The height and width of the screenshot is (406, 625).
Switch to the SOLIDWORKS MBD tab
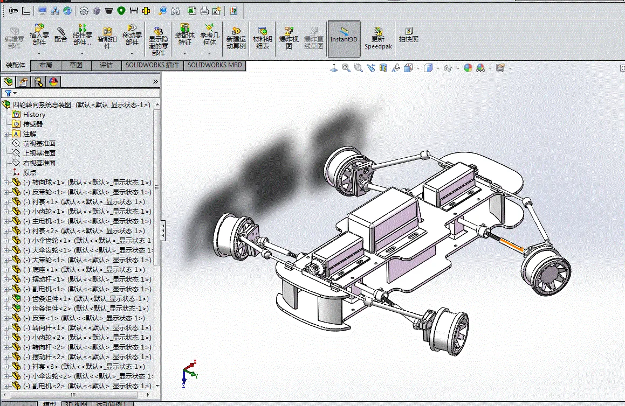tap(215, 65)
